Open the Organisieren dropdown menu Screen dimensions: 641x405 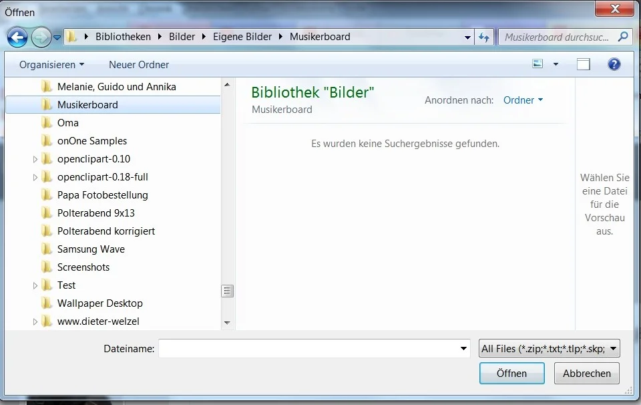click(x=51, y=64)
